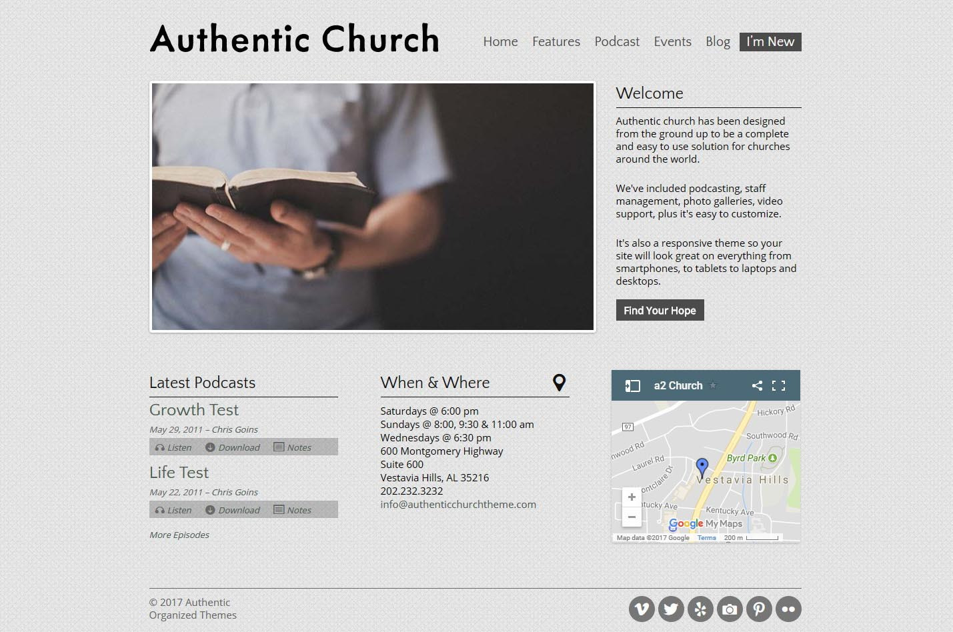Click the I'm New navigation button
Screen dimensions: 953x632
click(x=770, y=41)
